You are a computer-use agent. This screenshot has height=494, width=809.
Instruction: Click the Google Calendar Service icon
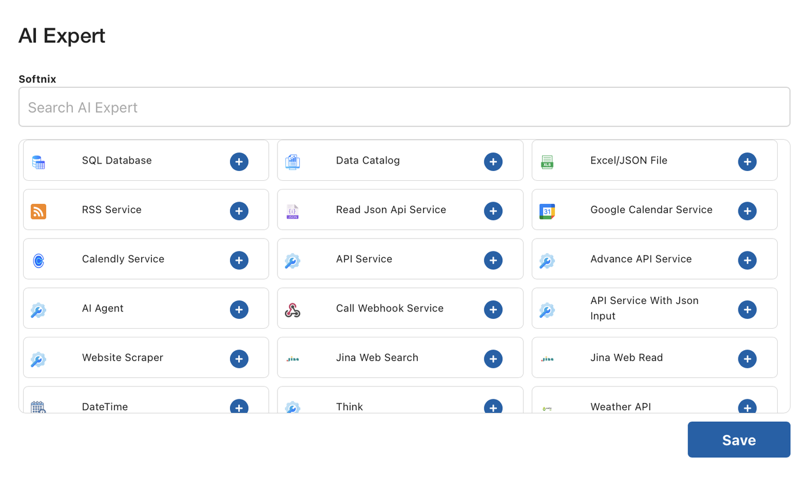(547, 211)
